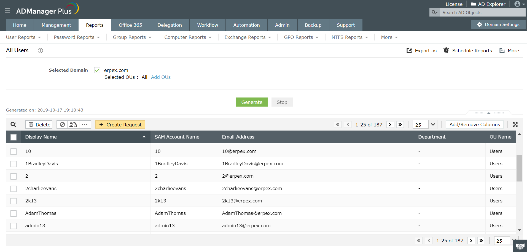Screen dimensions: 527x252
Task: Click the move user toolbar icon
Action: 72,124
